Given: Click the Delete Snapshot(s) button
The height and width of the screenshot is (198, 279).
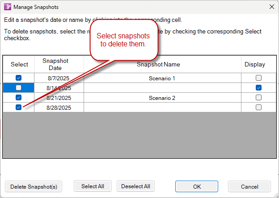Looking at the screenshot, I should tap(34, 186).
